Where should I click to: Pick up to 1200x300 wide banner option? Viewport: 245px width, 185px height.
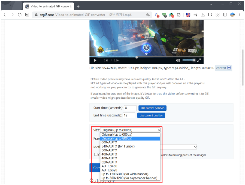coord(130,174)
